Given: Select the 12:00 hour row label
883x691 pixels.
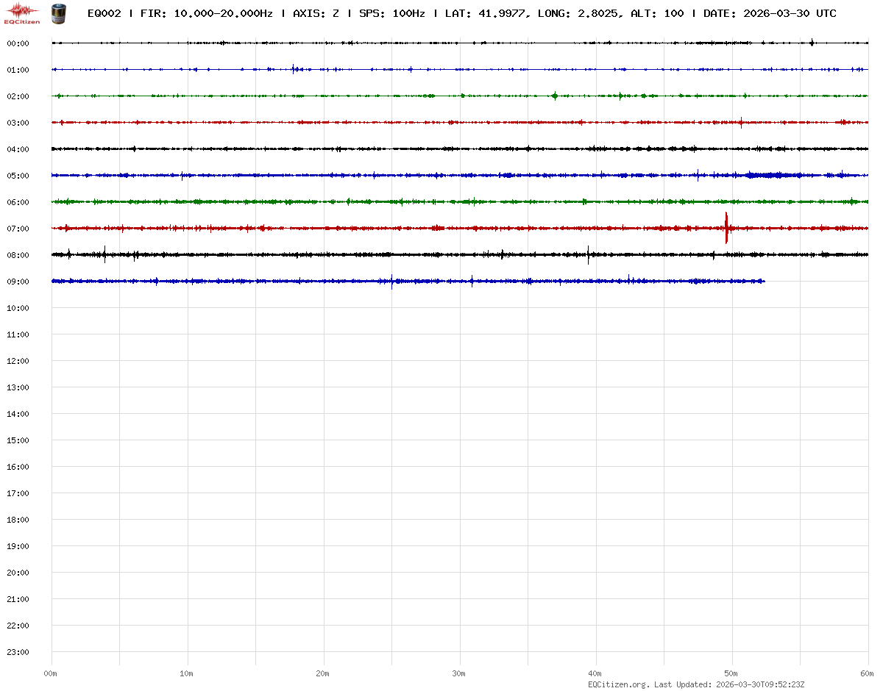Looking at the screenshot, I should (x=18, y=361).
